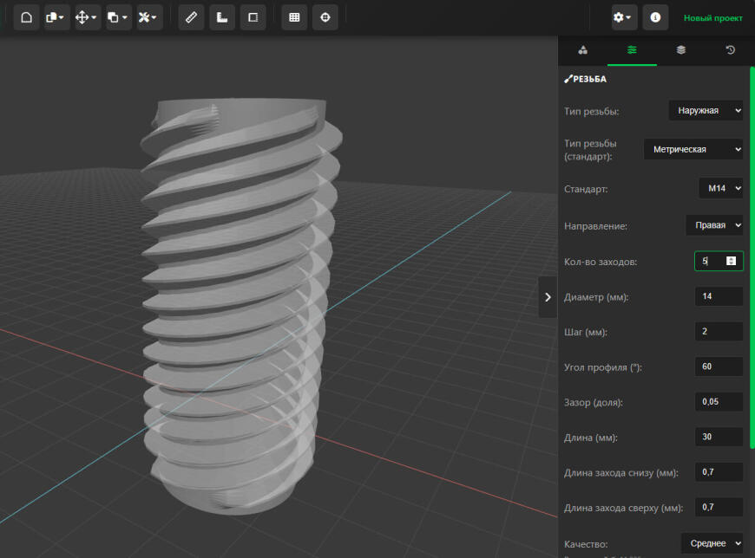Switch to the sliders parameters tab
Image resolution: width=755 pixels, height=558 pixels.
[x=632, y=50]
